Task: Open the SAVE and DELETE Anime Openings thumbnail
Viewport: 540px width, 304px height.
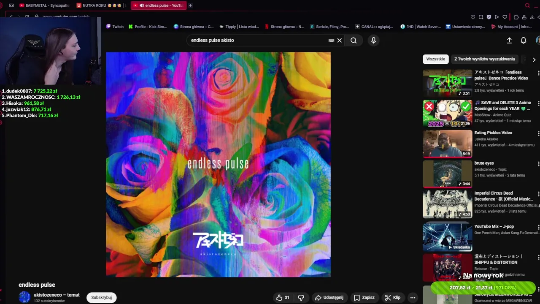Action: point(447,113)
